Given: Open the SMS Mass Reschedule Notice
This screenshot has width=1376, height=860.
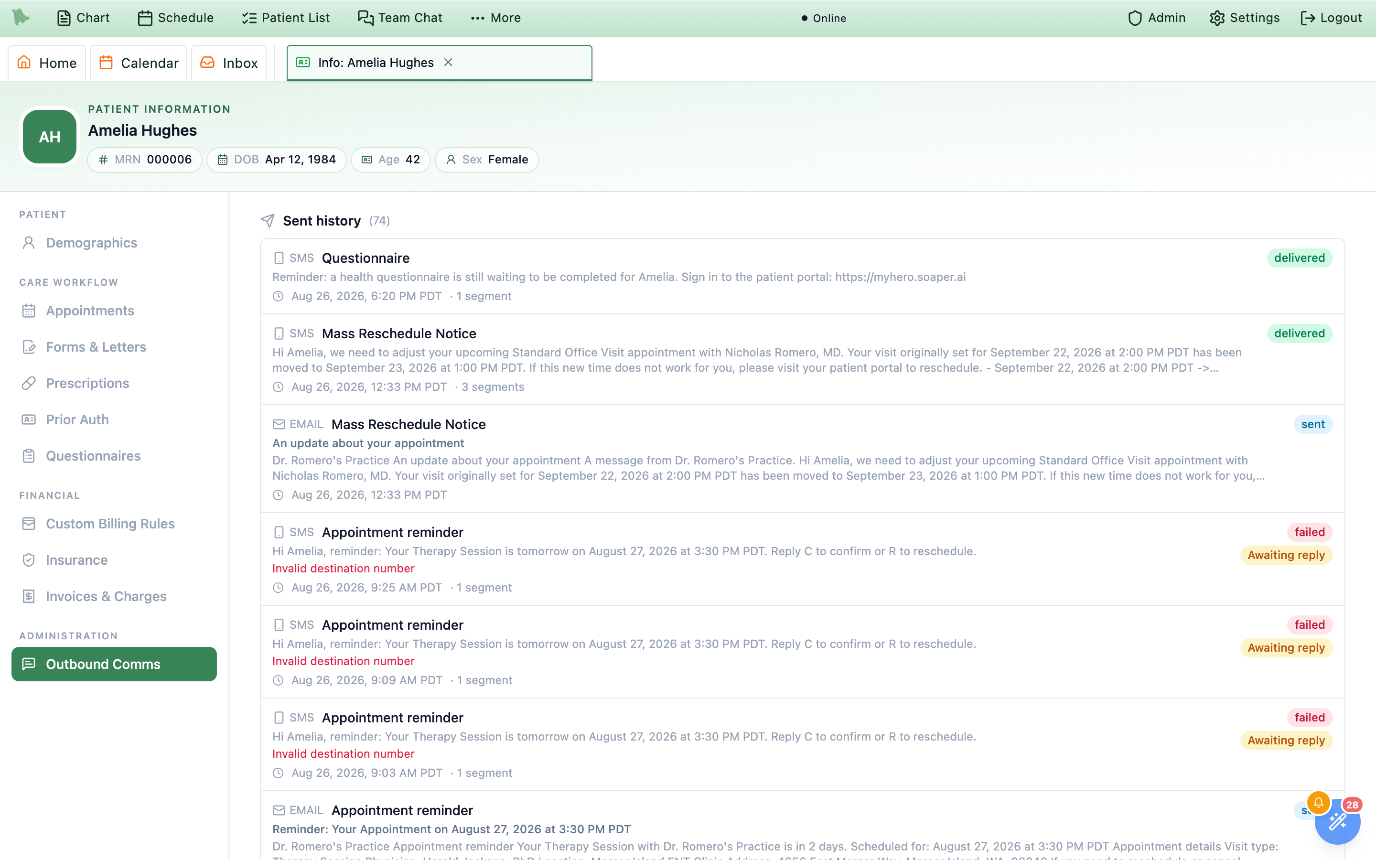Looking at the screenshot, I should coord(802,359).
